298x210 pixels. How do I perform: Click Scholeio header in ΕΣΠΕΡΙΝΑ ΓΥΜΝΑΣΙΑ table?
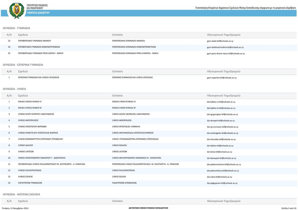pyautogui.click(x=117, y=72)
